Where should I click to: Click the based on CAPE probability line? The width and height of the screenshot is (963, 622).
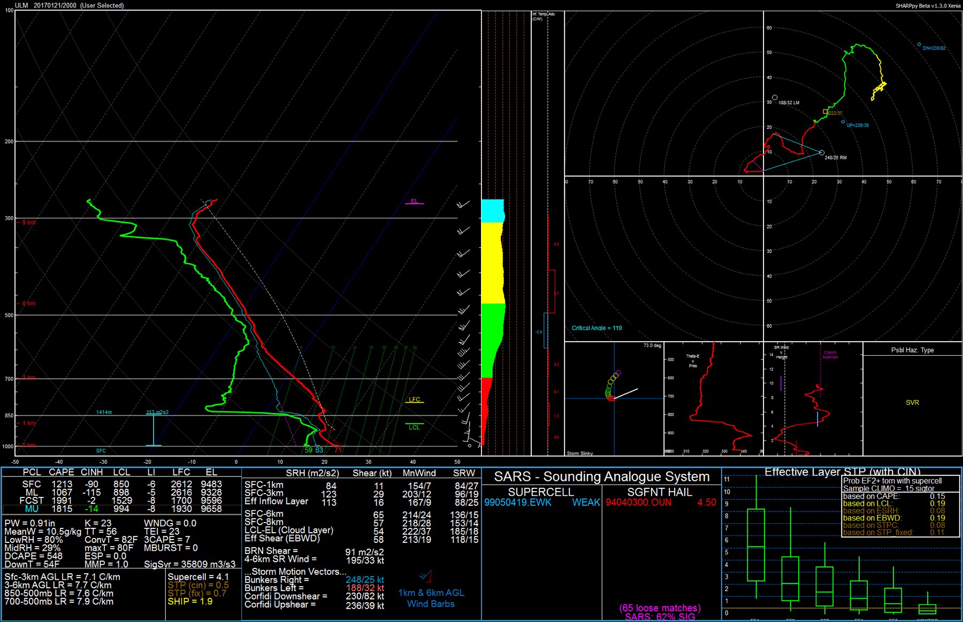point(894,496)
